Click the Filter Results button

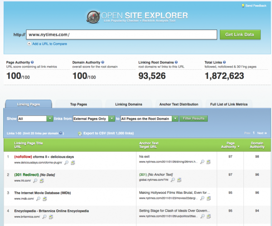click(194, 119)
